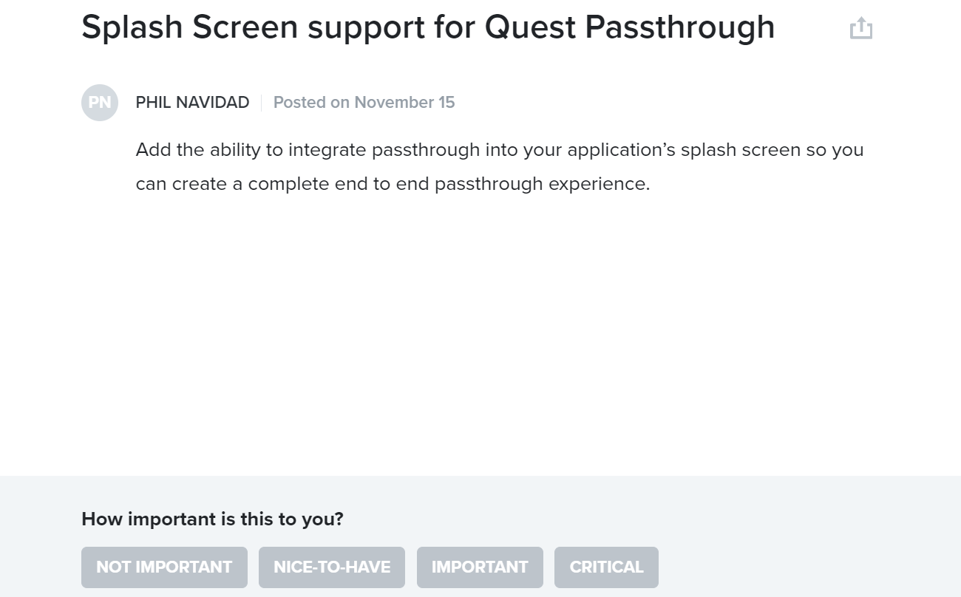Image resolution: width=961 pixels, height=597 pixels.
Task: Vote with the NOT IMPORTANT button
Action: (164, 567)
